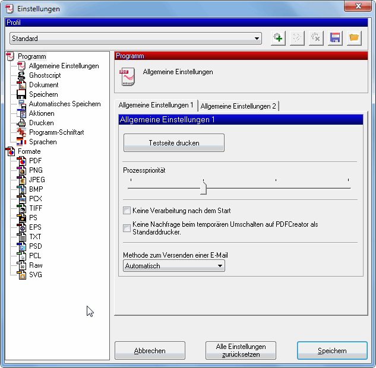
Task: Click the rename profile icon
Action: [297, 38]
